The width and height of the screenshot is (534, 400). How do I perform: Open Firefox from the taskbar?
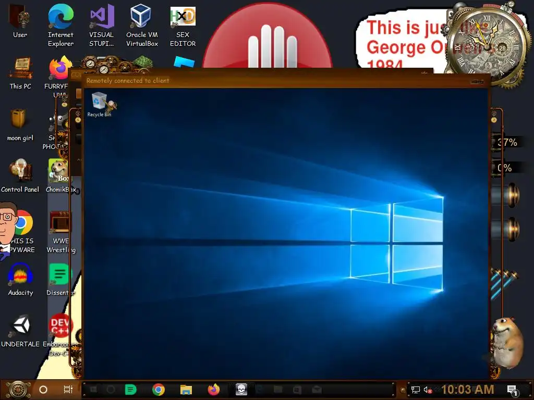pyautogui.click(x=213, y=390)
